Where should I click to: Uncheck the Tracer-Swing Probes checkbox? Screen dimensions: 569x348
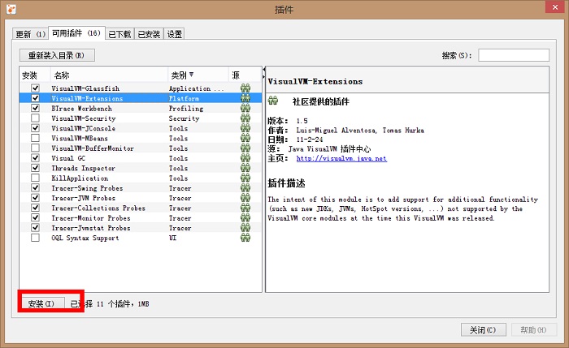pyautogui.click(x=35, y=187)
